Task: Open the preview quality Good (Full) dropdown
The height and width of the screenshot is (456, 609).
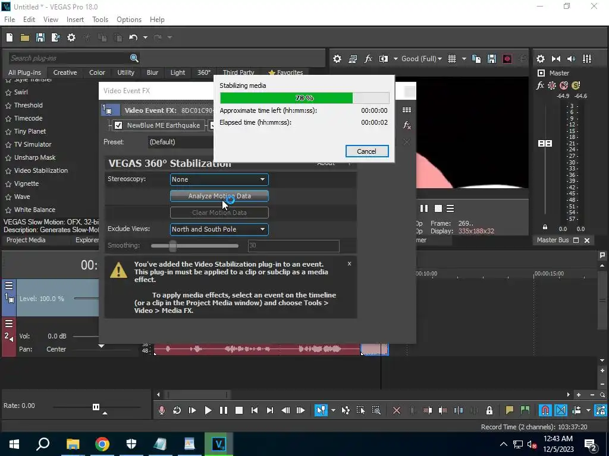Action: click(x=422, y=59)
